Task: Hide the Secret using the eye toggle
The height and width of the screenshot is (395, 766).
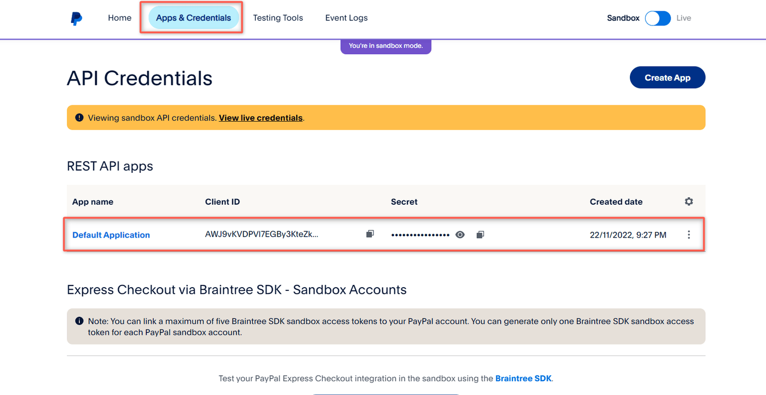Action: (460, 234)
